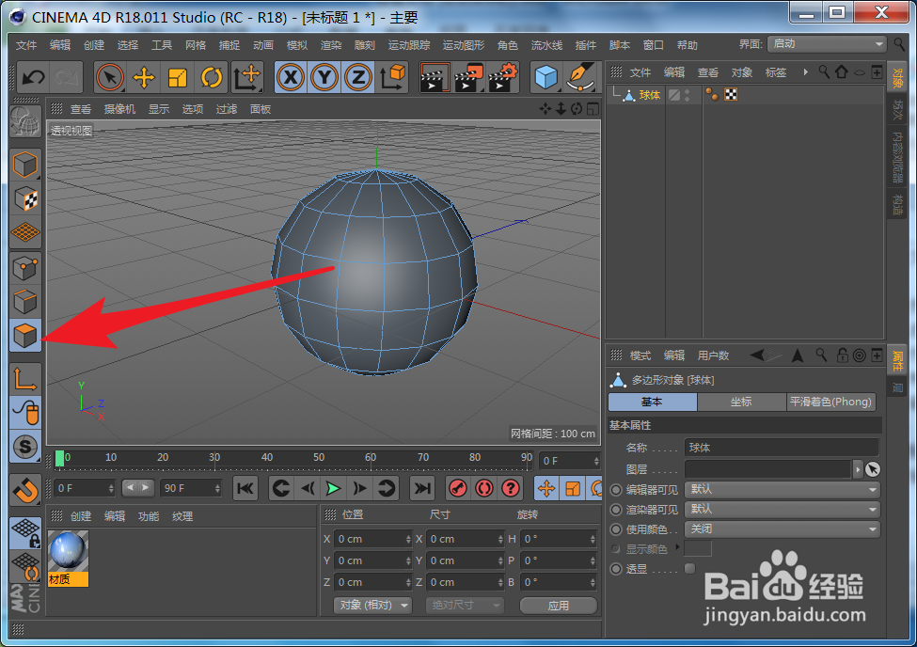Click the Enable Axis L-shaped icon
This screenshot has height=647, width=917.
pyautogui.click(x=25, y=378)
